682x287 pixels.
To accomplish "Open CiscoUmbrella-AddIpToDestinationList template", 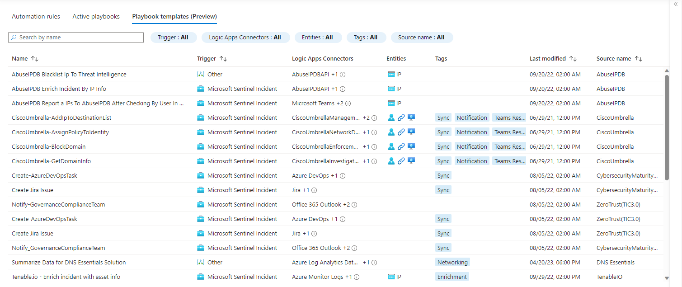I will coord(61,118).
